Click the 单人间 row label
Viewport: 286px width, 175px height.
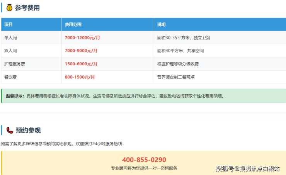pyautogui.click(x=10, y=38)
